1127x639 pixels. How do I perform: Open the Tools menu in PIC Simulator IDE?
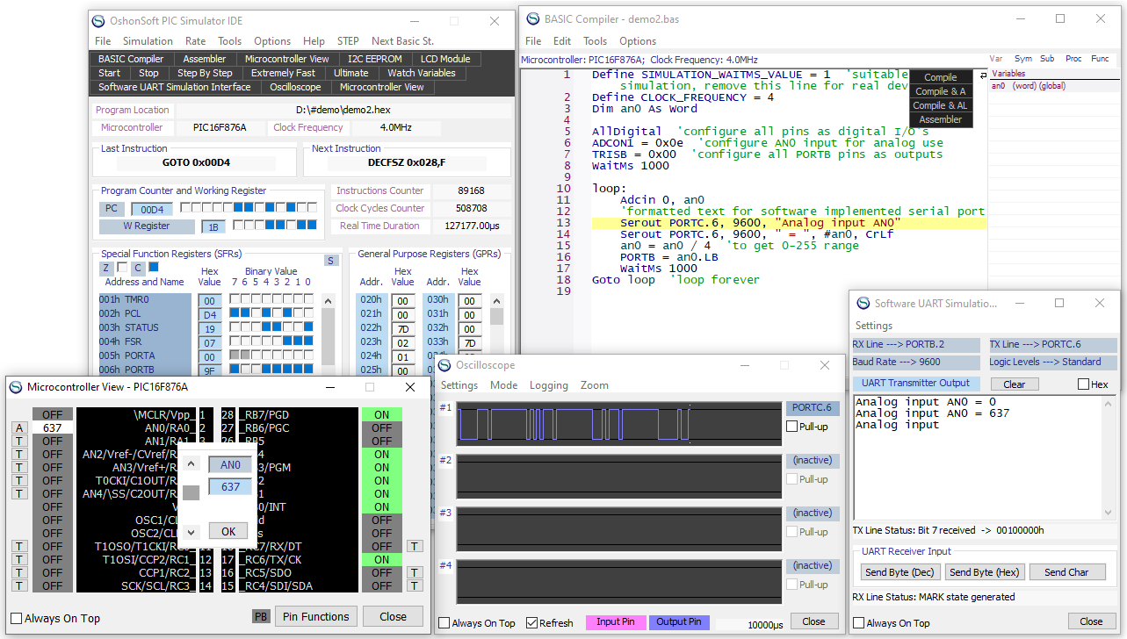click(230, 41)
